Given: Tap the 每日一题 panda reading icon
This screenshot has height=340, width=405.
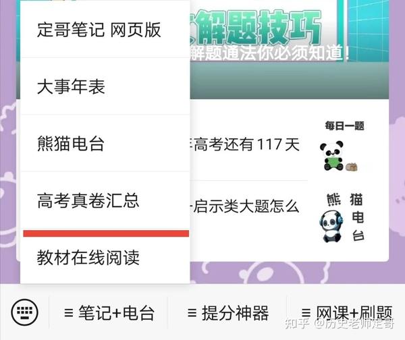Looking at the screenshot, I should pos(338,157).
